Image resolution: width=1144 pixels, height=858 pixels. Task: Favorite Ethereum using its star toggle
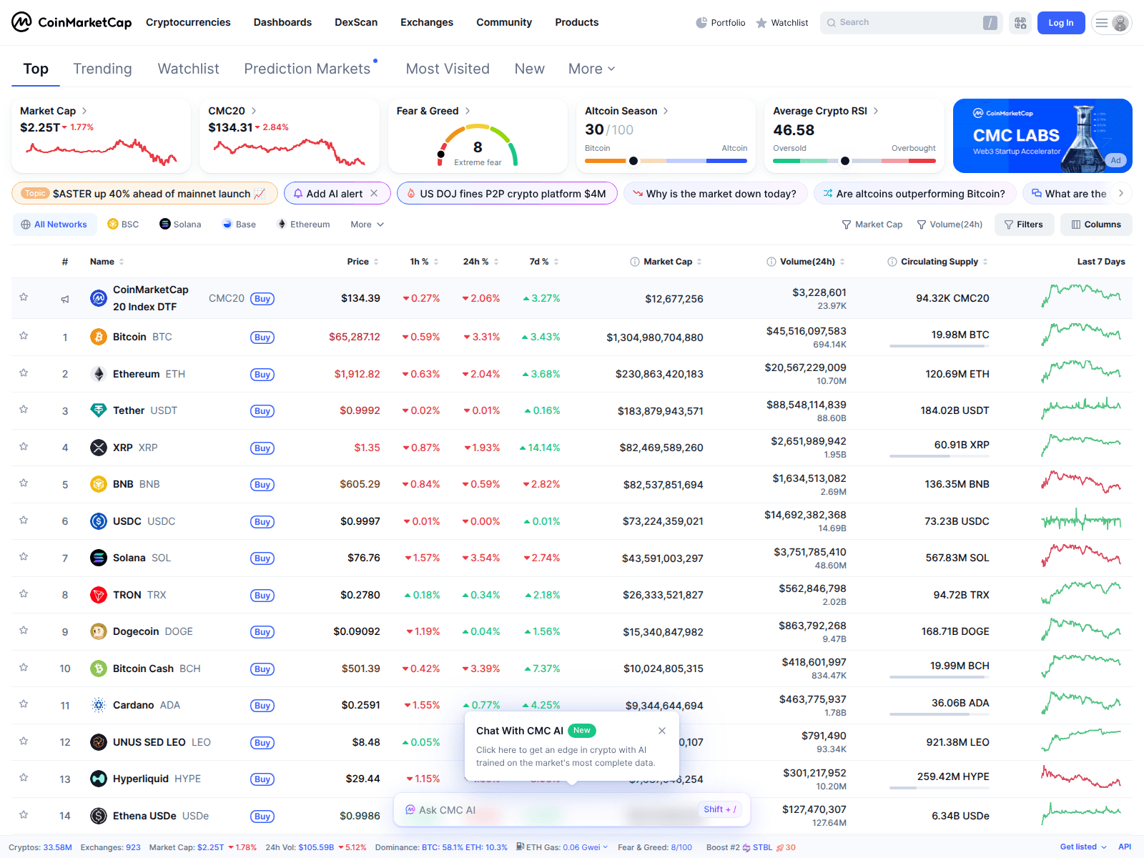pyautogui.click(x=24, y=373)
